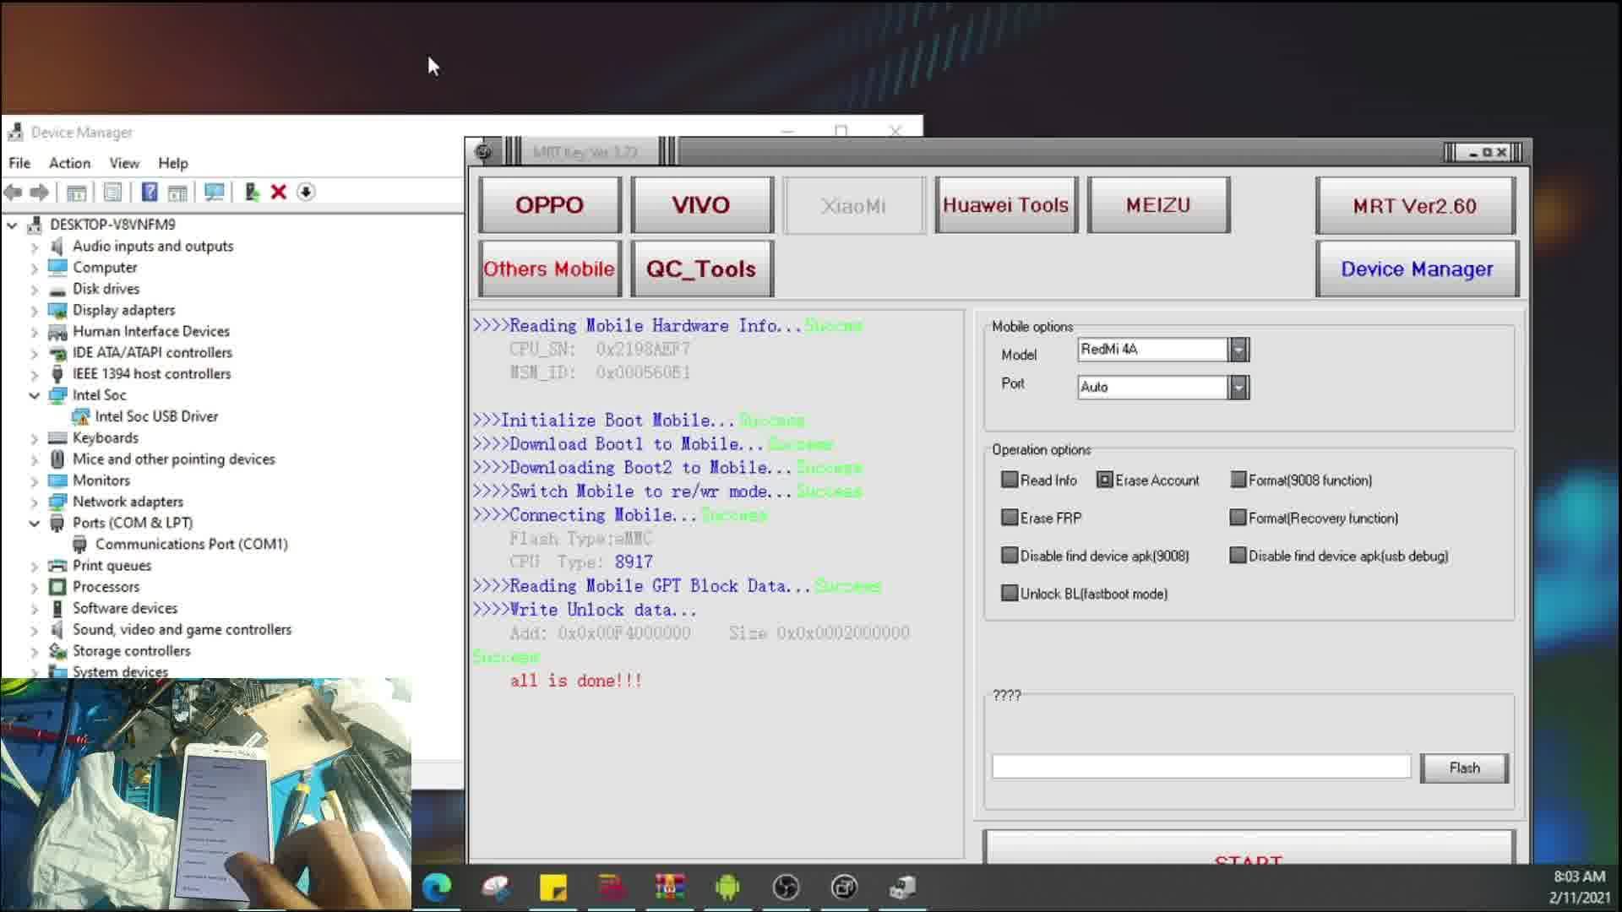Check the Format(Recovery function) option
1622x912 pixels.
click(x=1238, y=518)
